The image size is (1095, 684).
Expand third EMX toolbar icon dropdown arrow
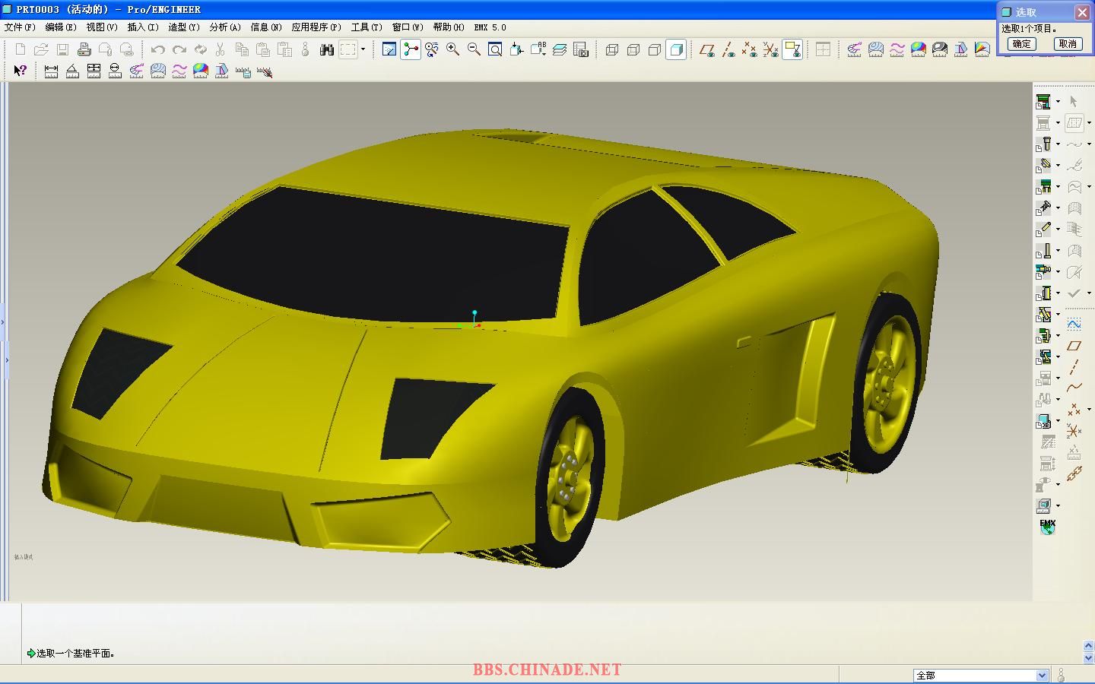tap(1058, 144)
